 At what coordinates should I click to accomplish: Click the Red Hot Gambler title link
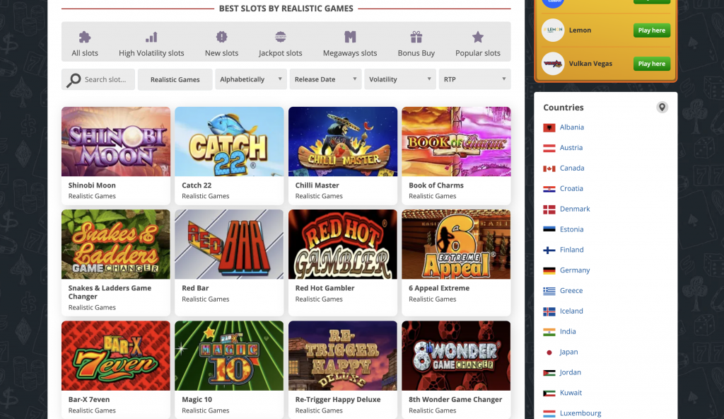point(325,287)
